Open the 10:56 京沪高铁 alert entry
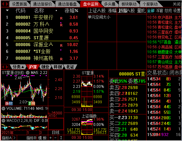Viewport: 182px width, 141px height. pos(164,17)
